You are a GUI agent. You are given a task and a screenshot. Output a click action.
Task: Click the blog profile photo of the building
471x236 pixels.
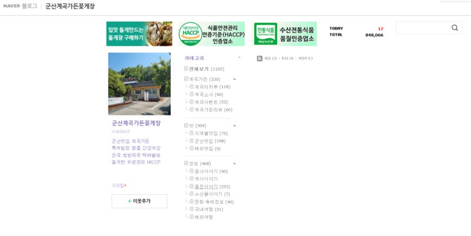[x=140, y=84]
